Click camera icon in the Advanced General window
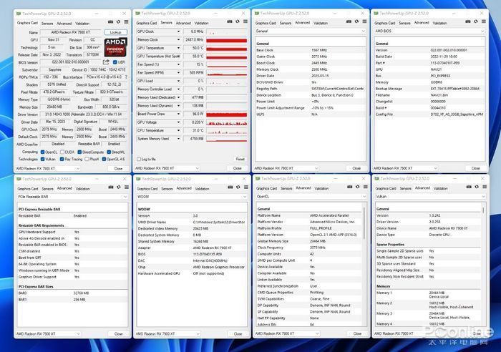This screenshot has height=352, width=501. coord(349,21)
